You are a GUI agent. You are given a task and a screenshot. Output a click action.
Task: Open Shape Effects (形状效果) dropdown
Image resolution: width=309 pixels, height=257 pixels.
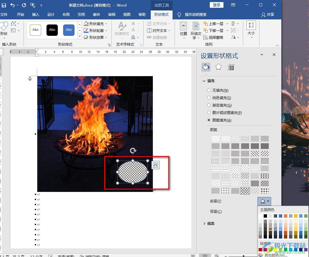pyautogui.click(x=95, y=37)
